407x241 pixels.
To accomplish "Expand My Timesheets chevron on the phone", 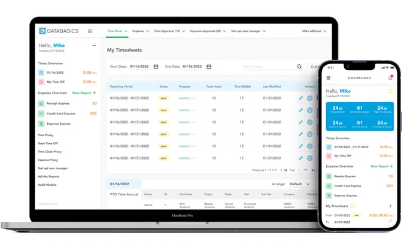I will pos(390,206).
